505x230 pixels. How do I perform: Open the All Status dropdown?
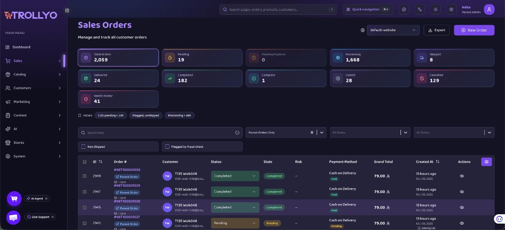click(x=454, y=132)
